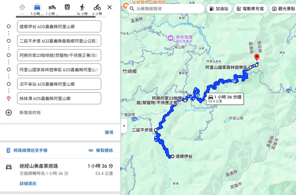The height and width of the screenshot is (195, 296).
Task: Select the best travel mode icon
Action: 22,7
